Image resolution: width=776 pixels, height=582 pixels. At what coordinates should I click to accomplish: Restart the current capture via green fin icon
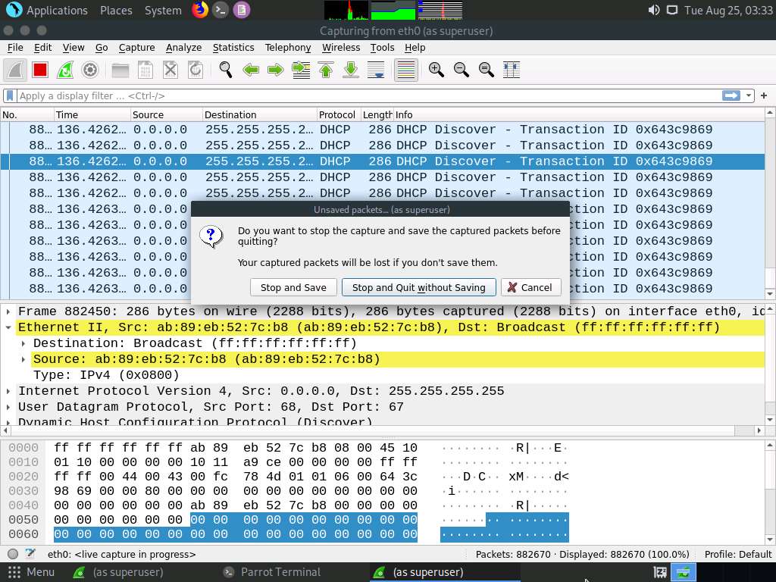pos(65,70)
